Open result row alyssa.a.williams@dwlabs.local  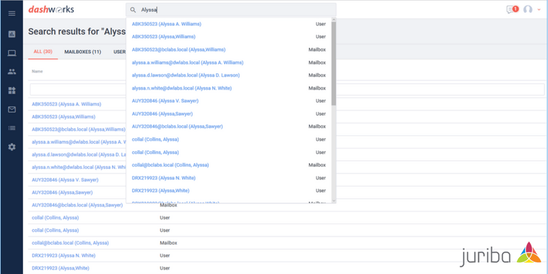(x=79, y=142)
